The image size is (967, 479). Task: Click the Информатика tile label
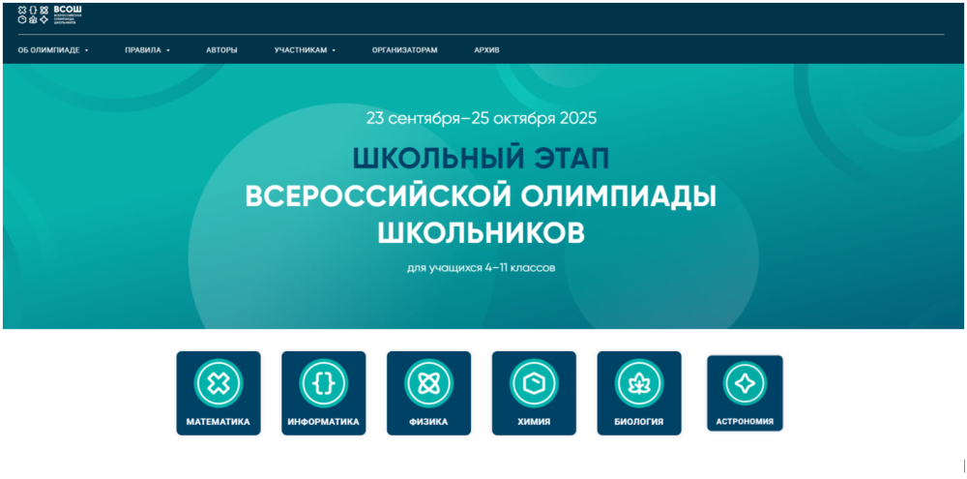323,422
